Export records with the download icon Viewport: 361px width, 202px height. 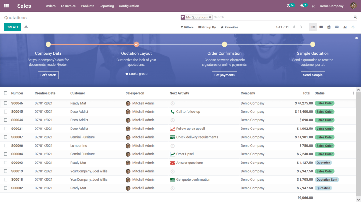[x=26, y=27]
